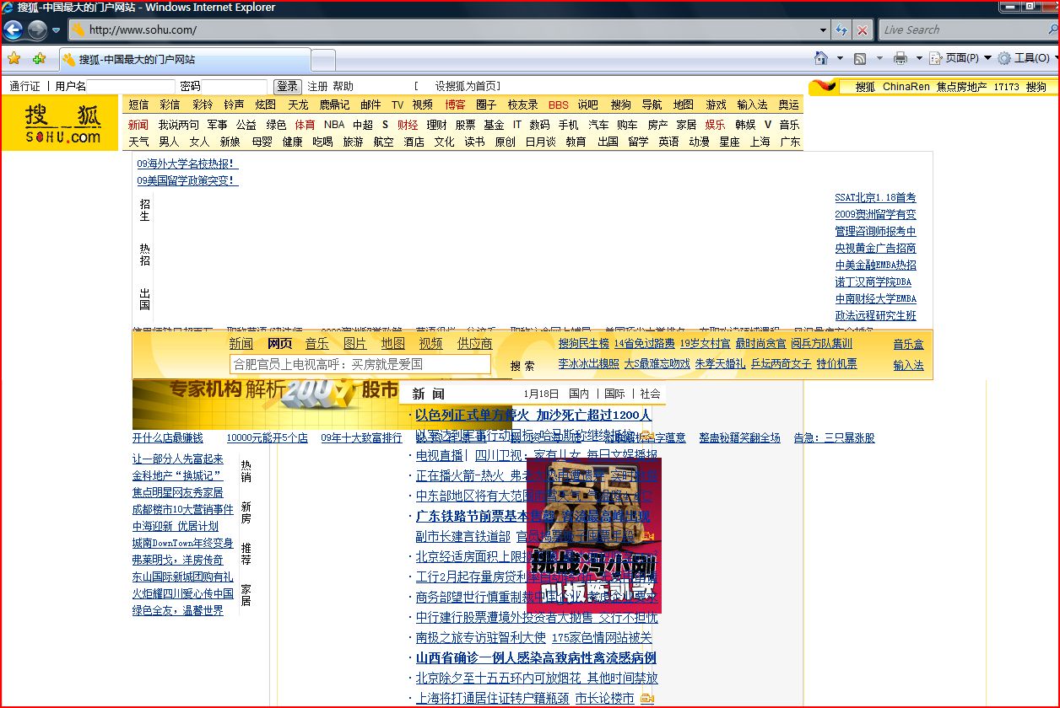Select the 图片 search tab
Viewport: 1060px width, 708px height.
click(355, 343)
